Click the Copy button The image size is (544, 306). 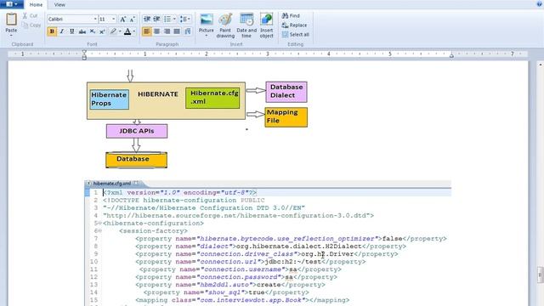point(31,25)
